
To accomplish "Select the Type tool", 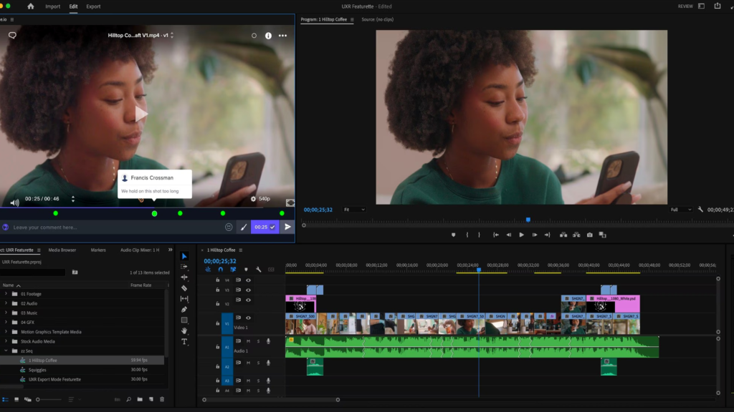I will tap(184, 342).
